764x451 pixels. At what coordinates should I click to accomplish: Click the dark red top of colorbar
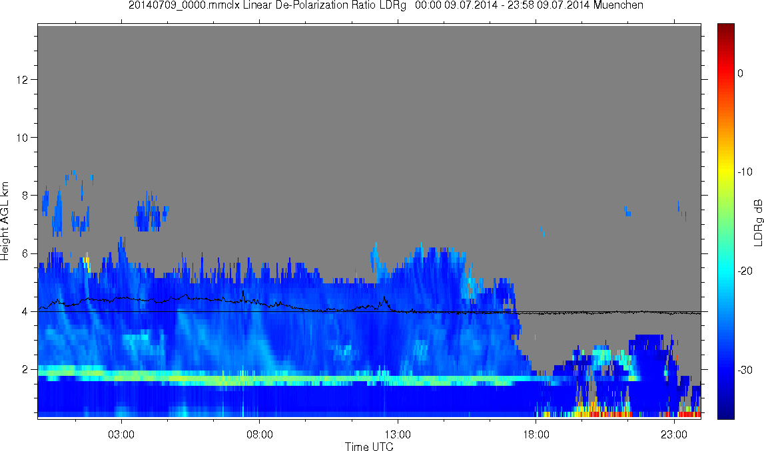point(725,27)
